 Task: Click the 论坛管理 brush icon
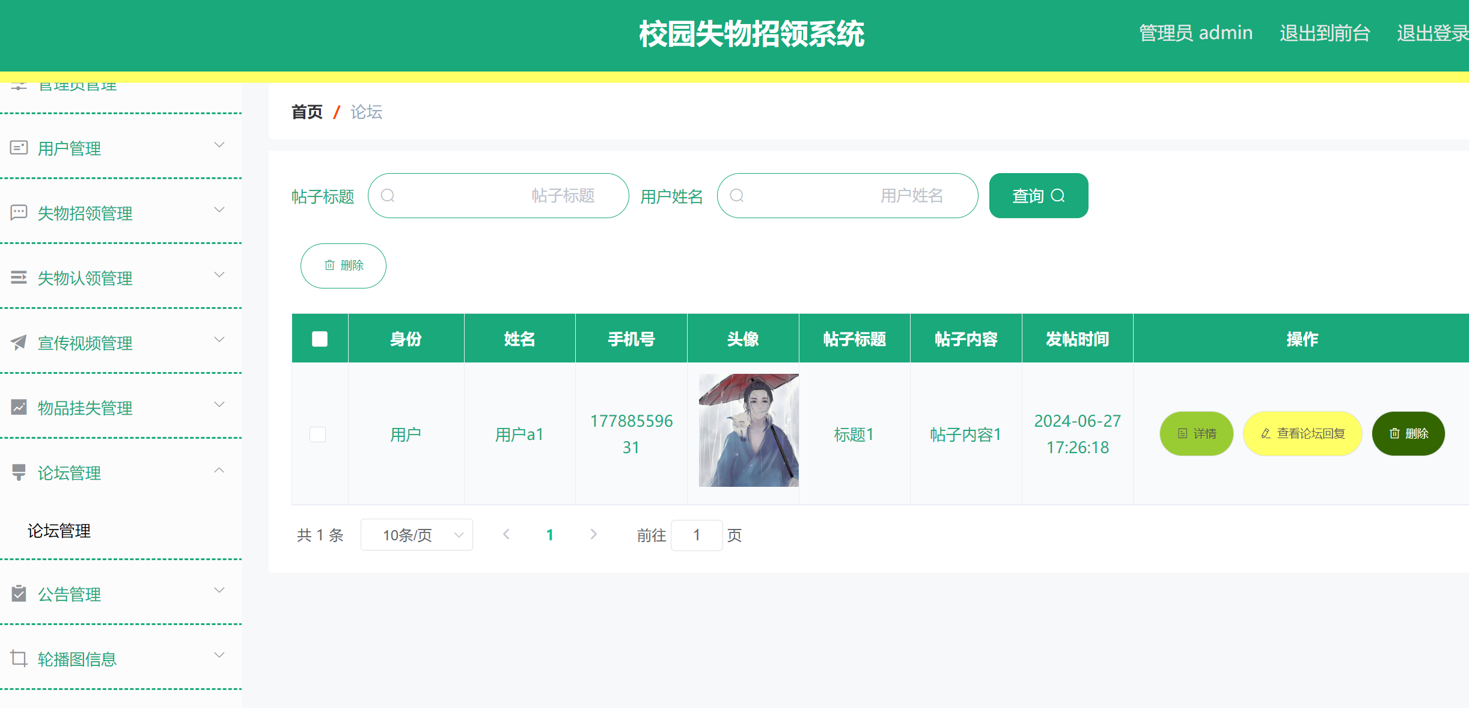point(19,472)
